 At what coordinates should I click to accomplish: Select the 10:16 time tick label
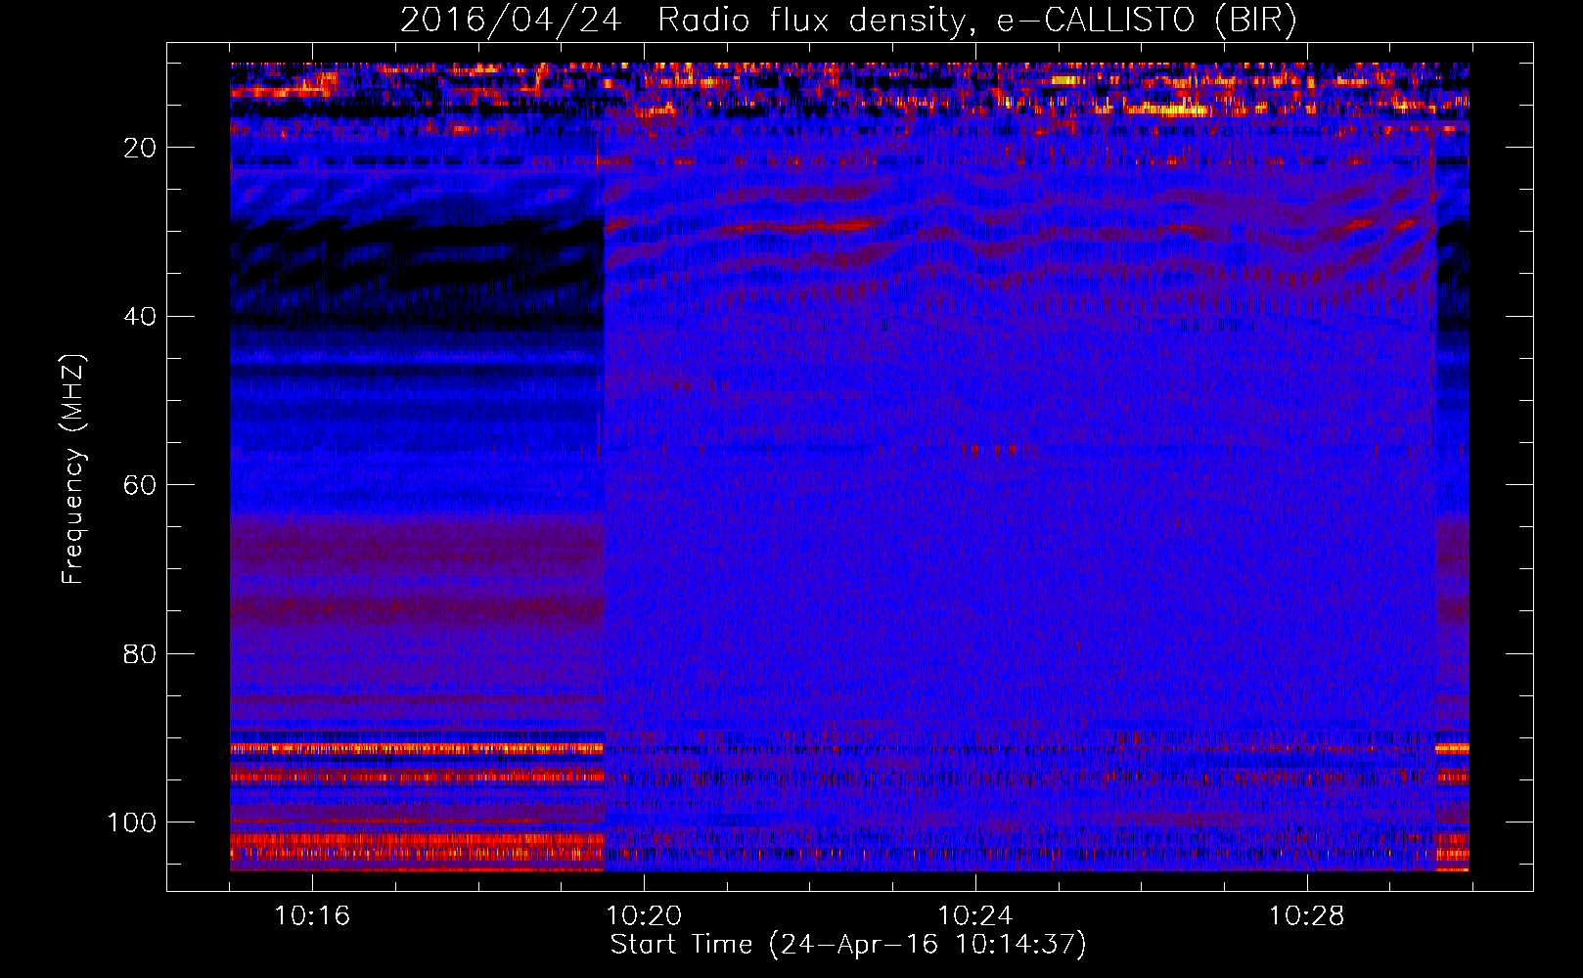(312, 916)
